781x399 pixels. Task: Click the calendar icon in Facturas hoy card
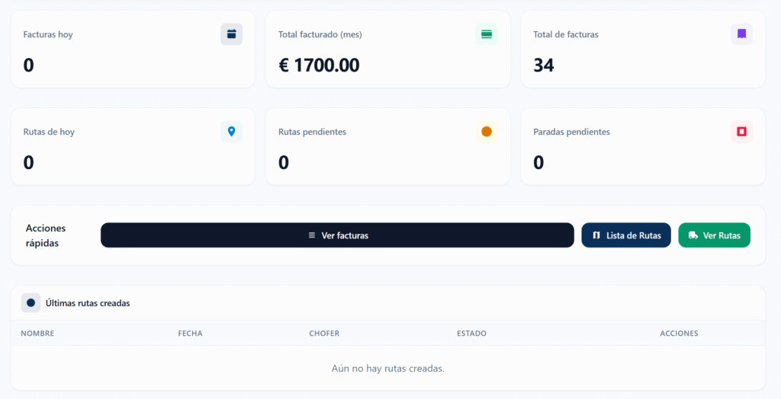231,34
